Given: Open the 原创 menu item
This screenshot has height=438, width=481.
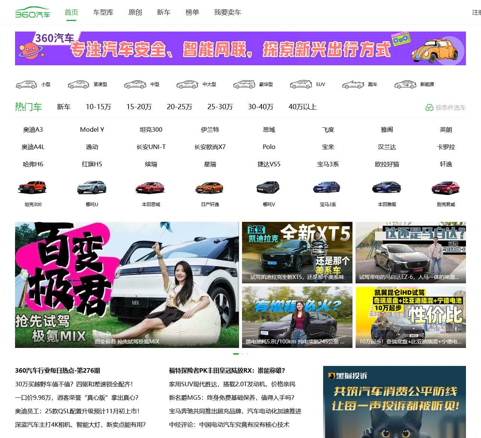Looking at the screenshot, I should point(135,12).
